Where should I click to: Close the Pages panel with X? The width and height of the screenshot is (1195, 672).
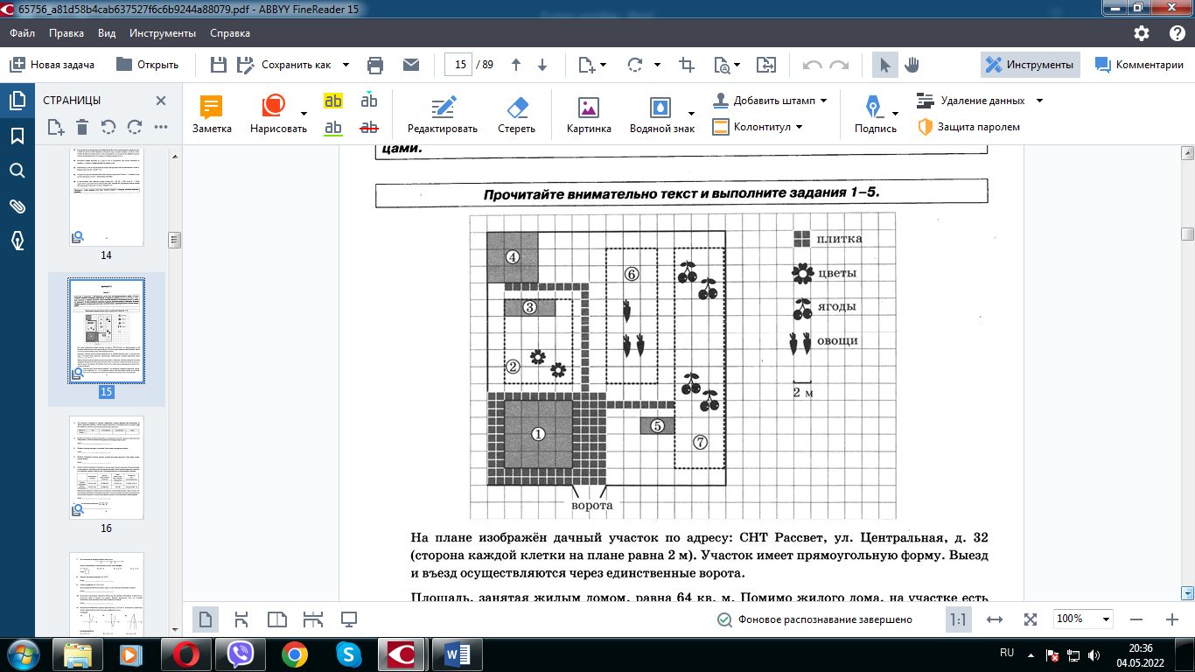(161, 101)
